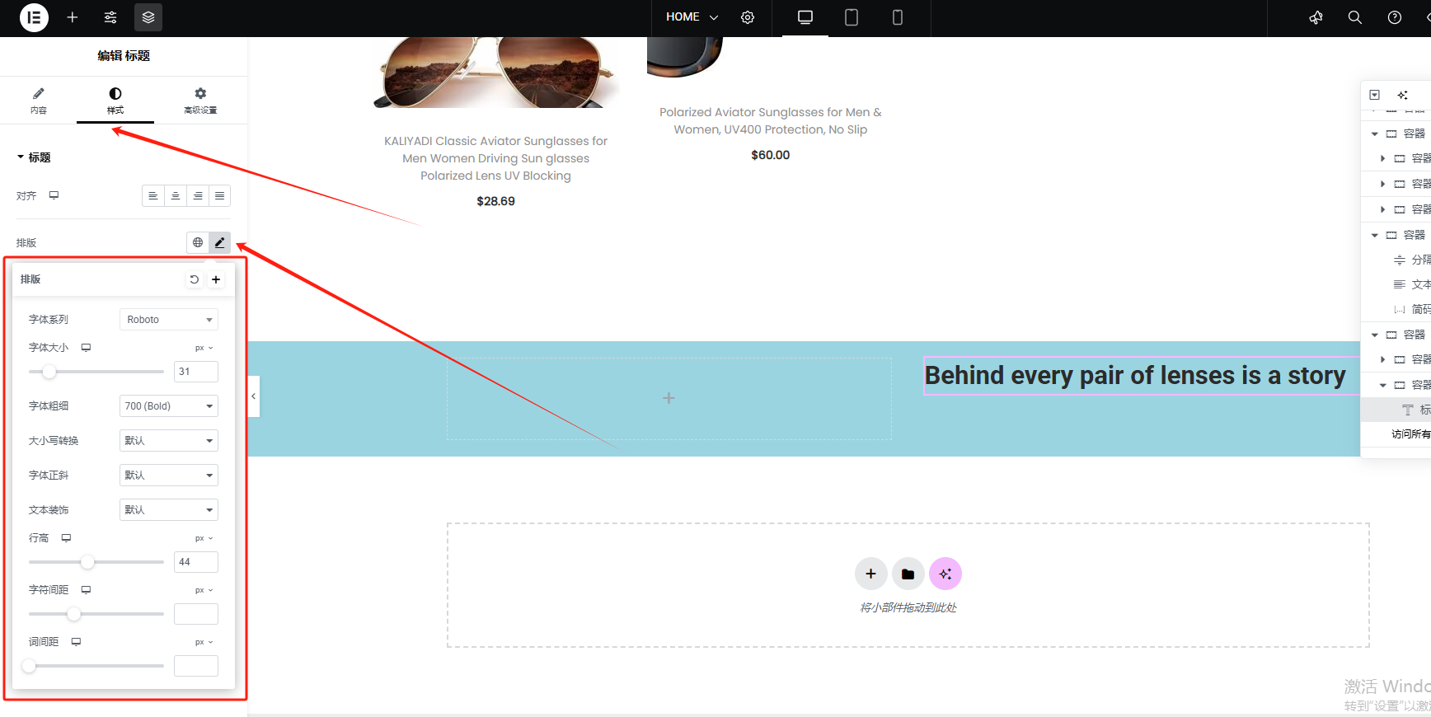Click the line height input showing 44
1431x717 pixels.
pyautogui.click(x=196, y=562)
